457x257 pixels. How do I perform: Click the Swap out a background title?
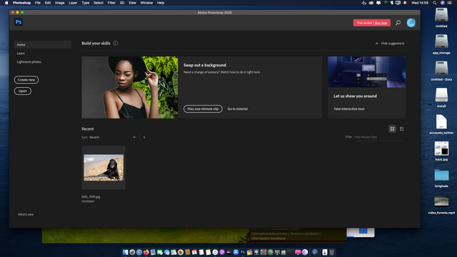pyautogui.click(x=205, y=65)
